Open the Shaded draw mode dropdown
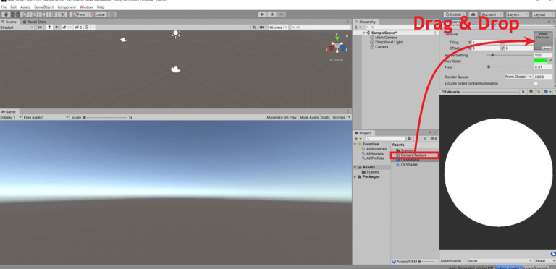This screenshot has height=269, width=556. [x=17, y=27]
